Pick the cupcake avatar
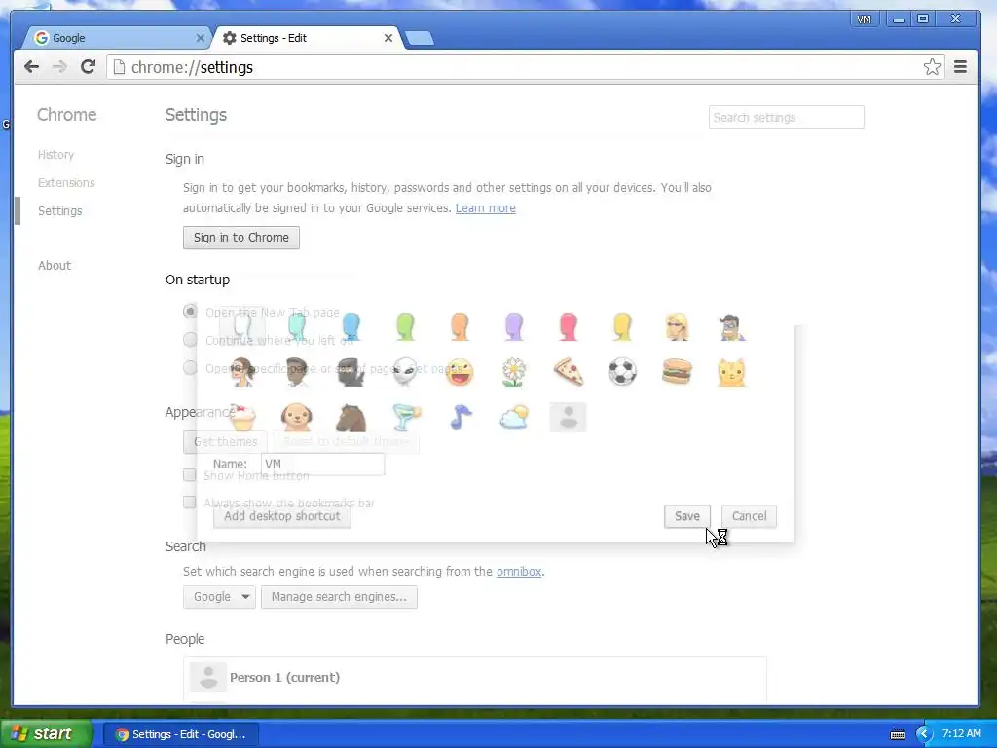The width and height of the screenshot is (997, 748). [242, 417]
